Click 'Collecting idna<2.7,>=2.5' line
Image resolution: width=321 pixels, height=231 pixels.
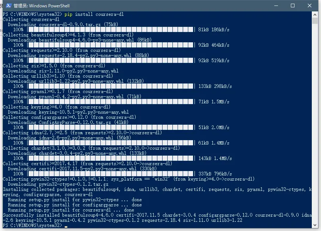point(82,133)
